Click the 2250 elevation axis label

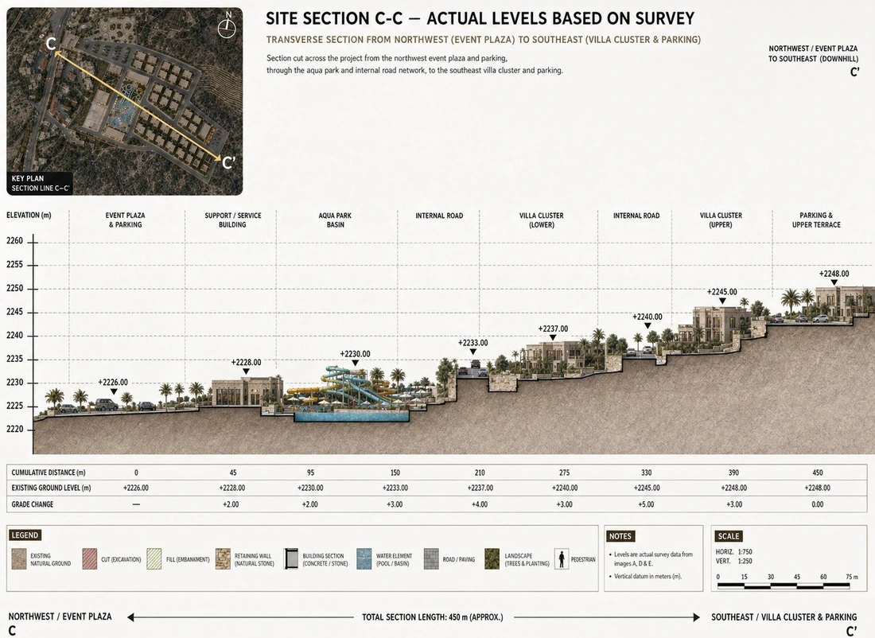click(x=15, y=289)
